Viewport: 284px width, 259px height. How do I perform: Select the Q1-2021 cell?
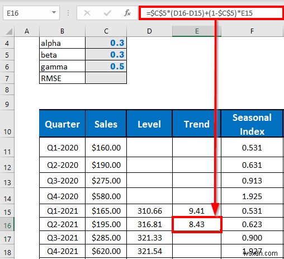click(62, 211)
